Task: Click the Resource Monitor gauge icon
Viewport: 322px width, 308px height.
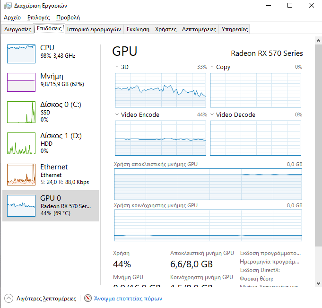Action: [87, 298]
